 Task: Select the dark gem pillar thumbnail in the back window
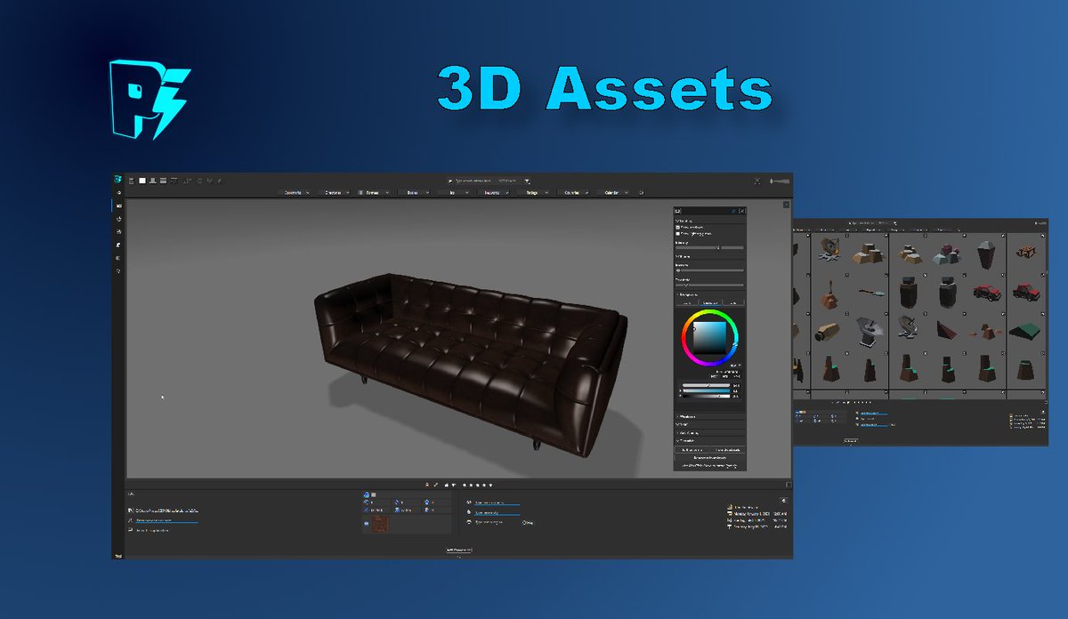(985, 253)
